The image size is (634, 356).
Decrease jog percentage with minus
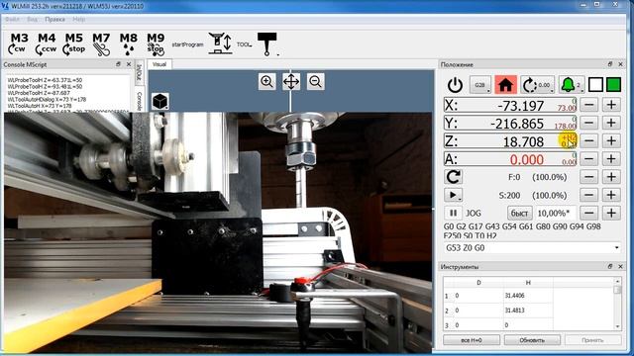(x=589, y=213)
